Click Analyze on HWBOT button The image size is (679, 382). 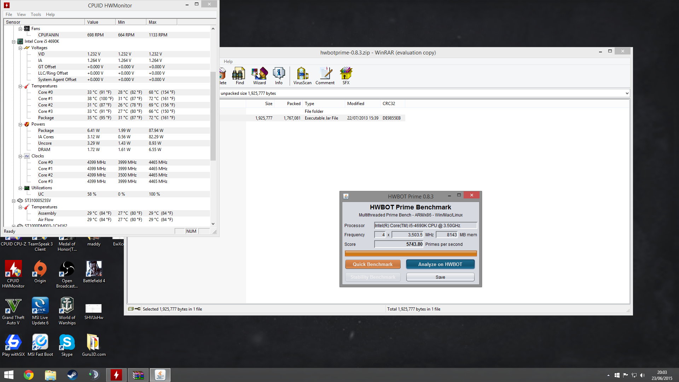point(440,264)
